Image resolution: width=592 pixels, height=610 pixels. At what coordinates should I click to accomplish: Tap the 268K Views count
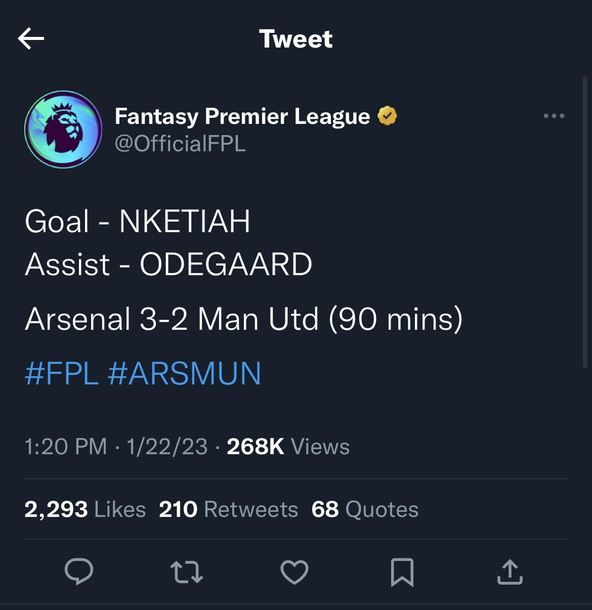288,447
